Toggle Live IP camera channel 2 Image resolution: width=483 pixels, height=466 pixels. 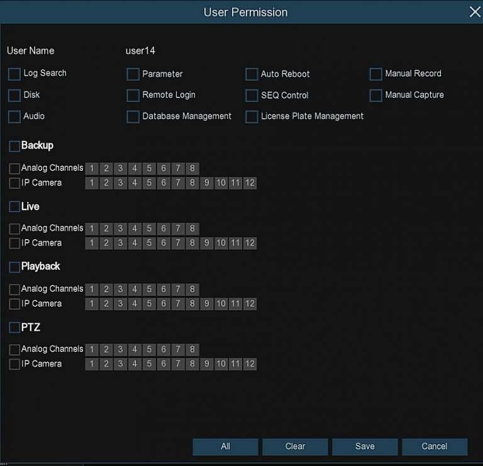tap(106, 243)
